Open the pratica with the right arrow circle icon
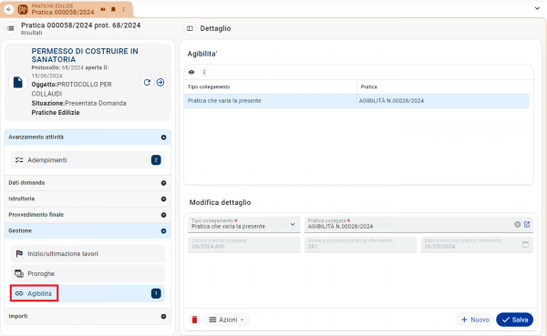Image resolution: width=547 pixels, height=336 pixels. click(160, 82)
